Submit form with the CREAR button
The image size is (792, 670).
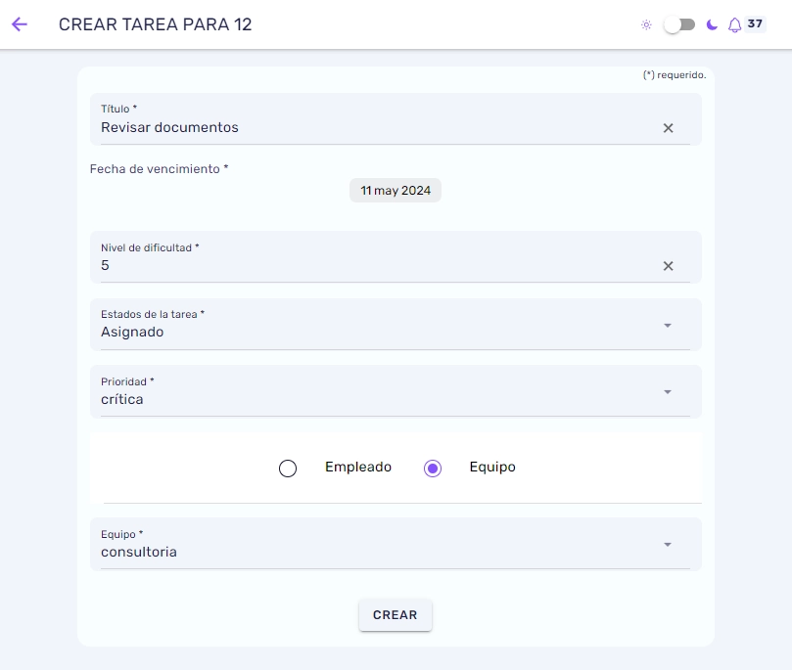395,615
